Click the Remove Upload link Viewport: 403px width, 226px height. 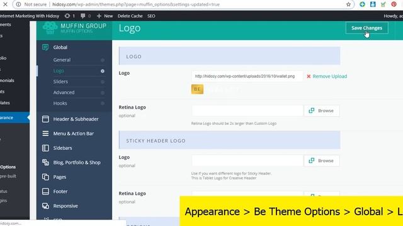click(x=330, y=77)
